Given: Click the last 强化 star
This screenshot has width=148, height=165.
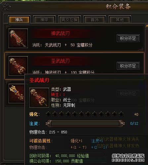Looking at the screenshot, I should (121, 114).
